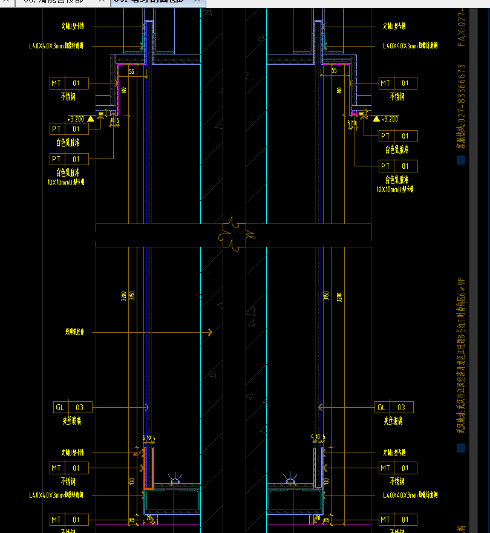Pick the right GL 03 glass tag
Viewport: 490px width, 533px height.
coord(394,407)
